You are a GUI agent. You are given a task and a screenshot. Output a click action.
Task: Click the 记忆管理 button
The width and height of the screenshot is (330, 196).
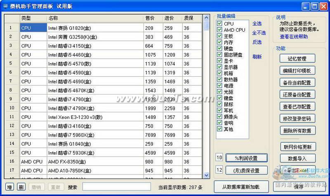297,59
